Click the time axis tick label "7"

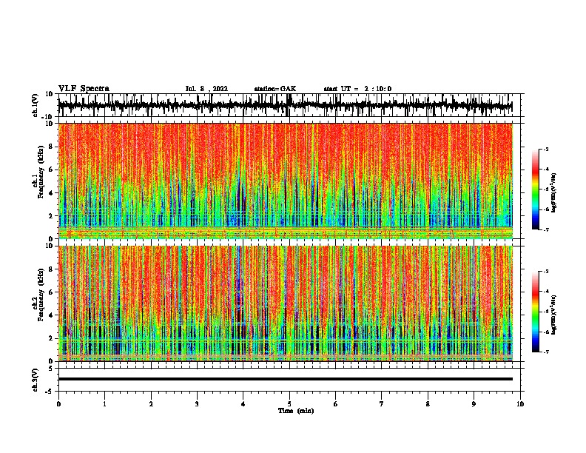382,404
